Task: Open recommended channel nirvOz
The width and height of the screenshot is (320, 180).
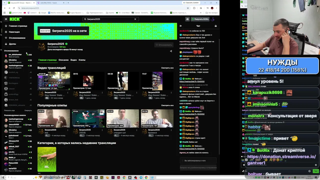Action: (18, 153)
